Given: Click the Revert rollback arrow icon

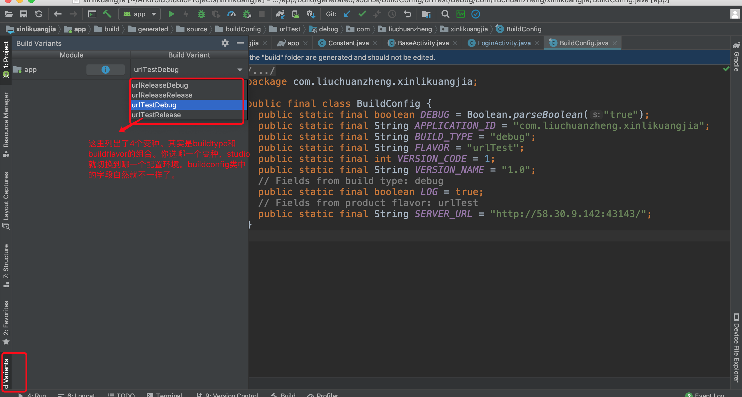Looking at the screenshot, I should coord(408,14).
